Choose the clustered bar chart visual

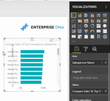tap(86, 15)
